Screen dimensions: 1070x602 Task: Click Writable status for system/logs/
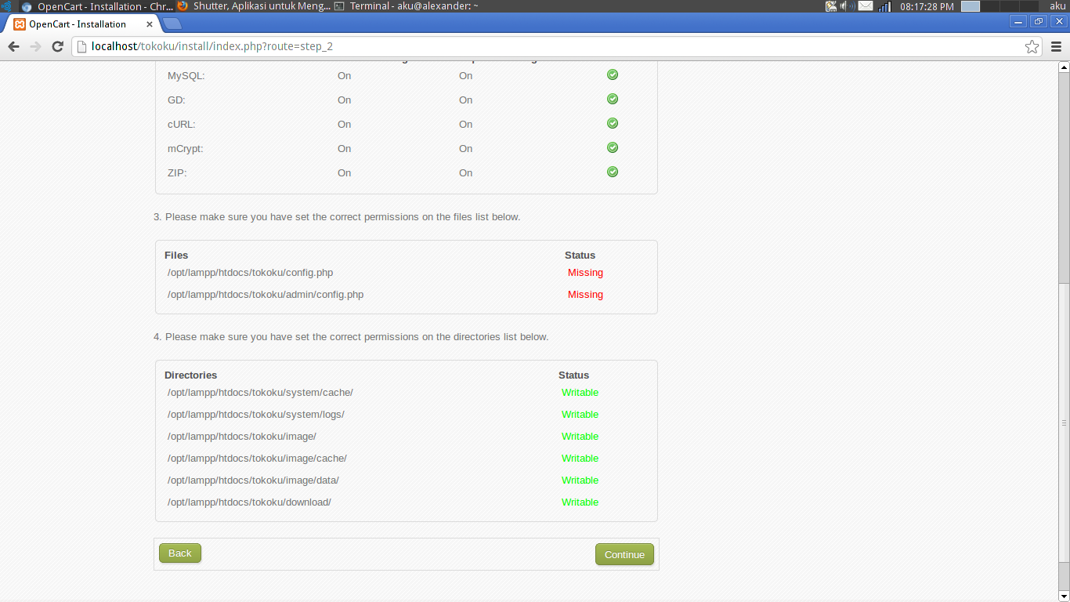580,415
